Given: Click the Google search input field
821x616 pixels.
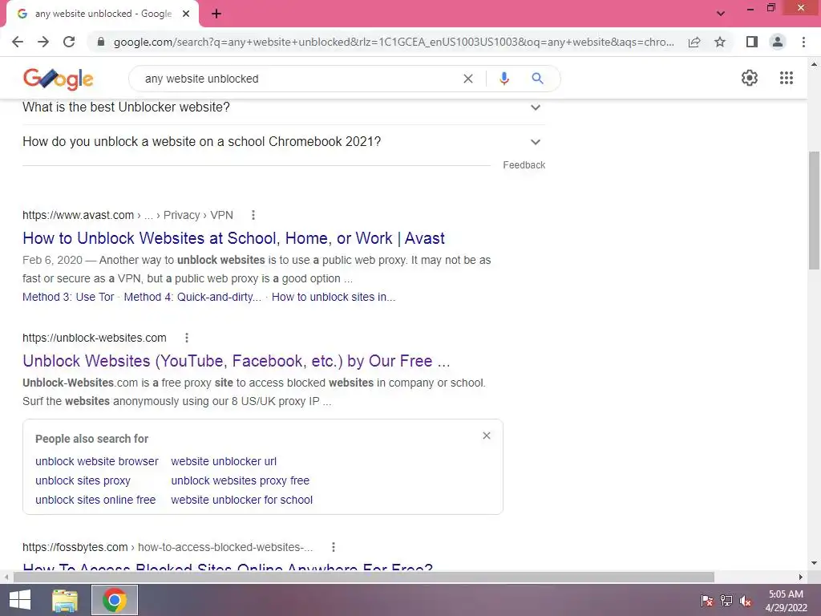Looking at the screenshot, I should coord(298,79).
